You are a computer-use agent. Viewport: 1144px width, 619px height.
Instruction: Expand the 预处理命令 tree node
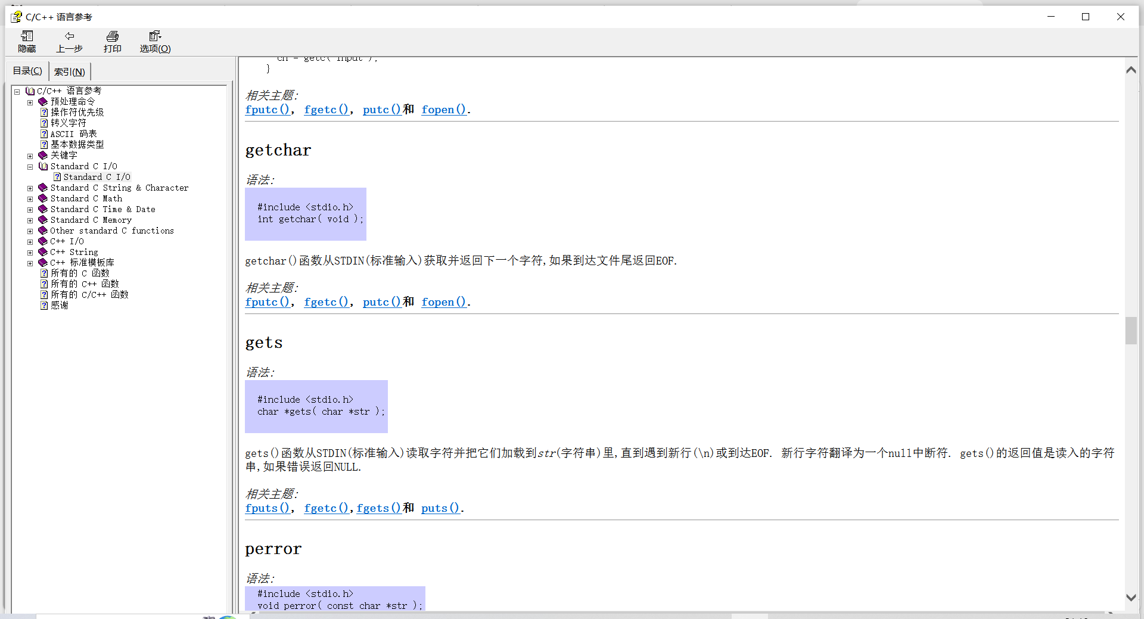coord(30,102)
